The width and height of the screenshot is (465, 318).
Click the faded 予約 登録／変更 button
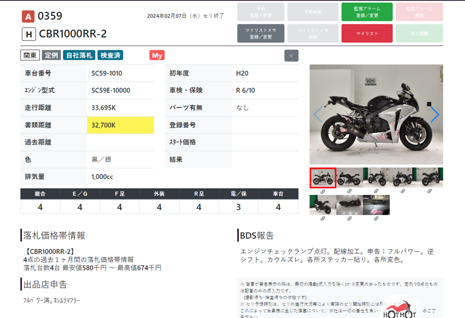261,12
